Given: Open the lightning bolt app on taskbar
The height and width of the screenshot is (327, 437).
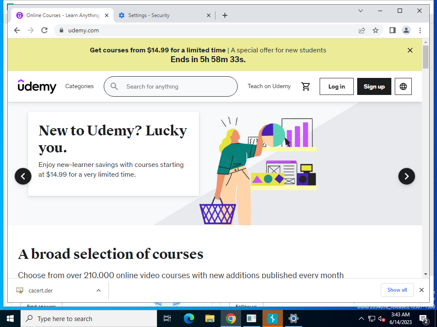Looking at the screenshot, I should pyautogui.click(x=273, y=318).
